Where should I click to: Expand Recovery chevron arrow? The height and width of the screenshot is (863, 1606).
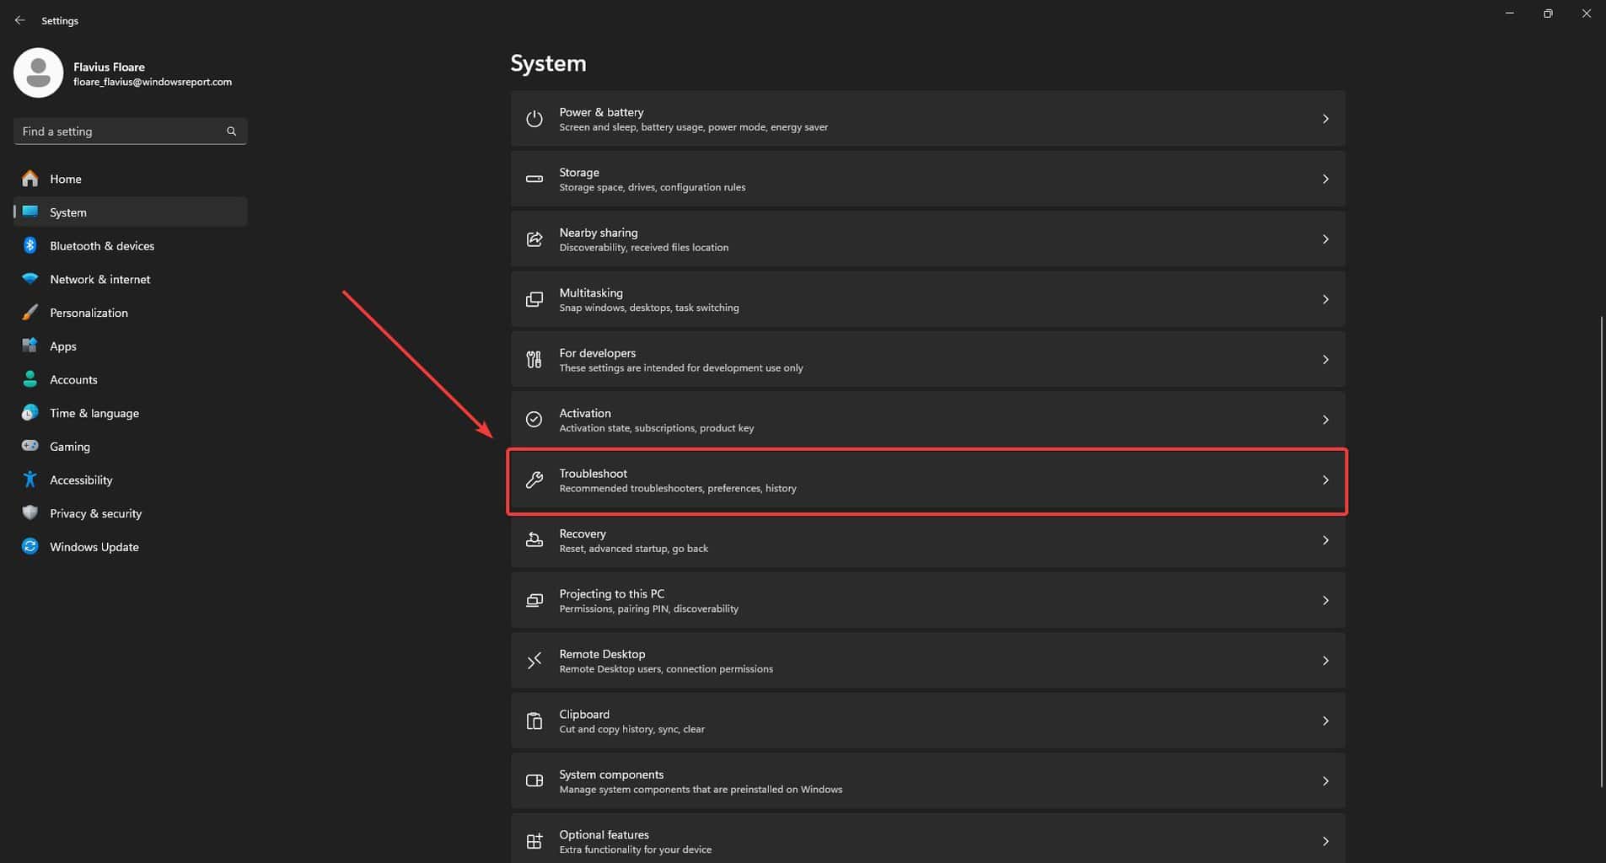click(x=1325, y=540)
